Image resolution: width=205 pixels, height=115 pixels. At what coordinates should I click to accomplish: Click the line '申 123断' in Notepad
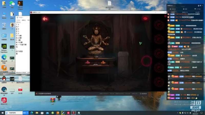tap(19, 42)
